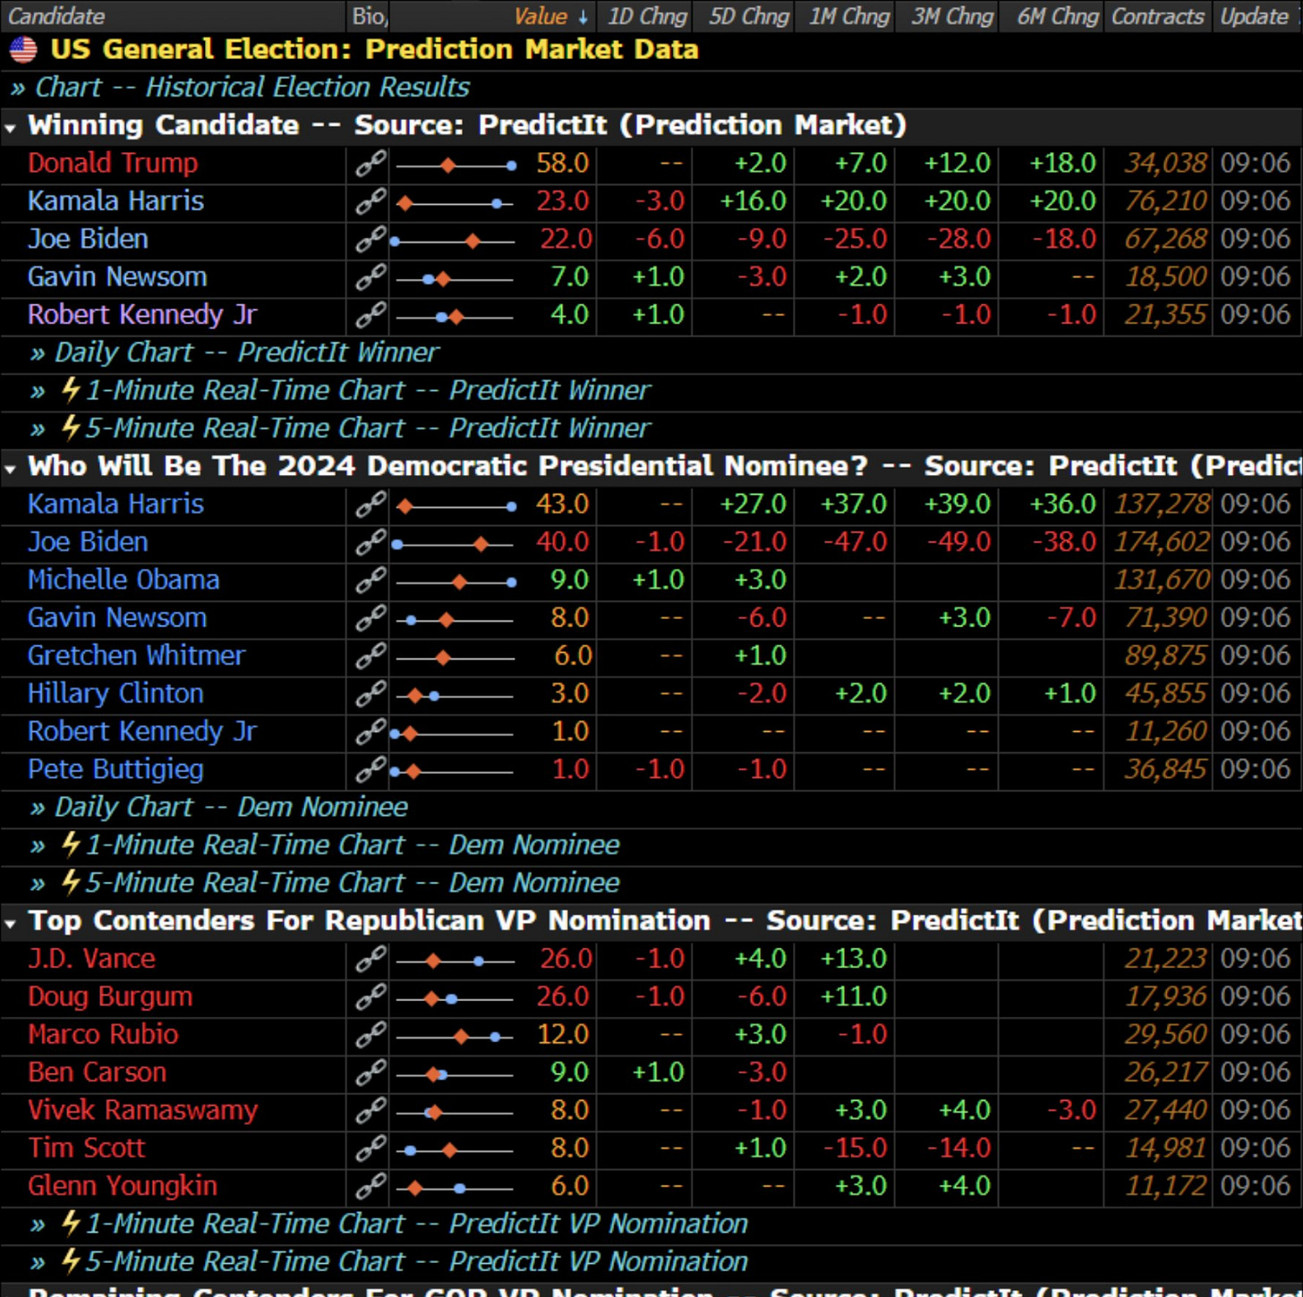Select the Doug Burgum row name
Screen dimensions: 1303x1297
click(110, 996)
